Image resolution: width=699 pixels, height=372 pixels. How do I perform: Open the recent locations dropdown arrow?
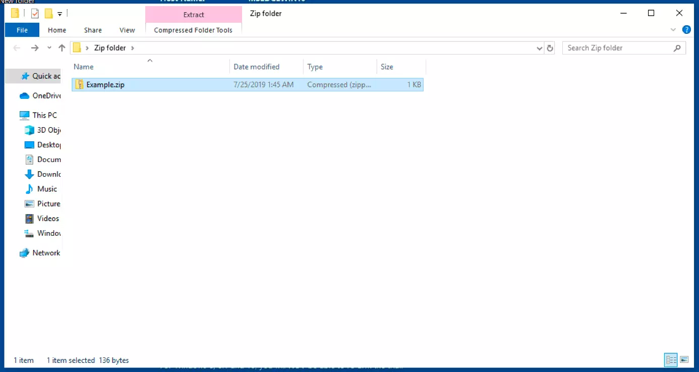pyautogui.click(x=49, y=48)
